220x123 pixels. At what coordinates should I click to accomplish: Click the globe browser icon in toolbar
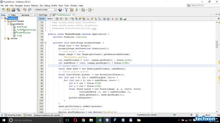pos(60,10)
